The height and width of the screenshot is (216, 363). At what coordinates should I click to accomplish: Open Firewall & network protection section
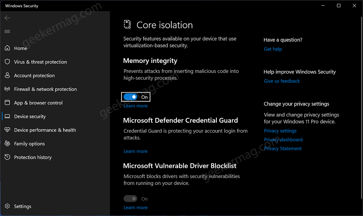pos(45,89)
